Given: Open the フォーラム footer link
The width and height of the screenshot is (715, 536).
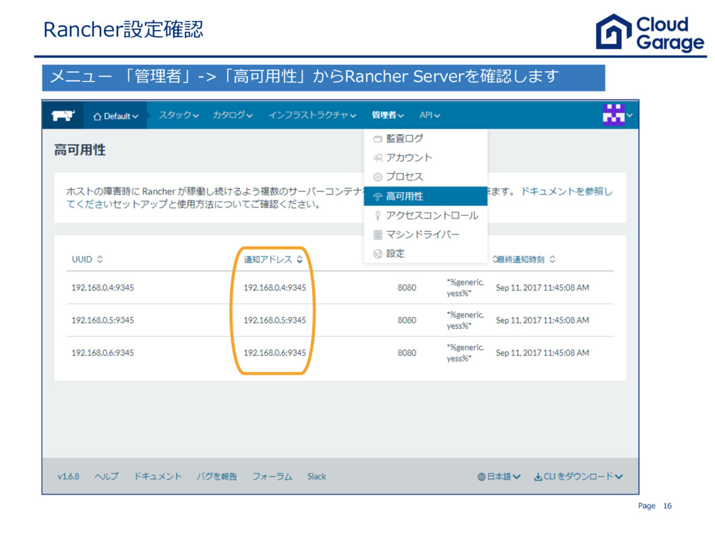Looking at the screenshot, I should click(x=272, y=477).
